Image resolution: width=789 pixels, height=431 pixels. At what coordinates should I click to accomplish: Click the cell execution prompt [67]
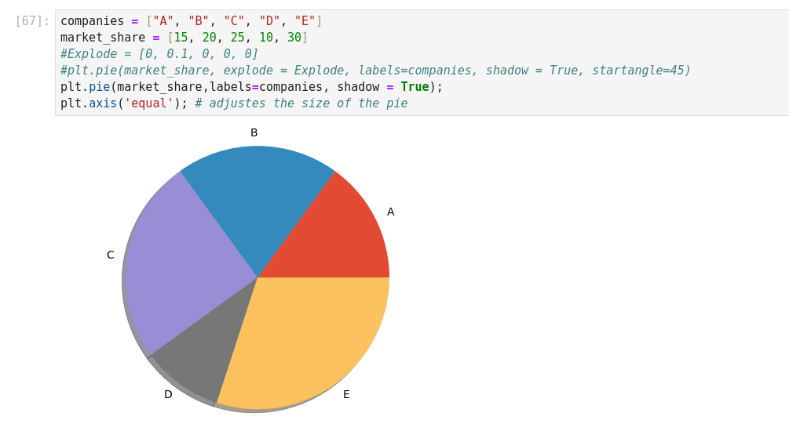(32, 21)
